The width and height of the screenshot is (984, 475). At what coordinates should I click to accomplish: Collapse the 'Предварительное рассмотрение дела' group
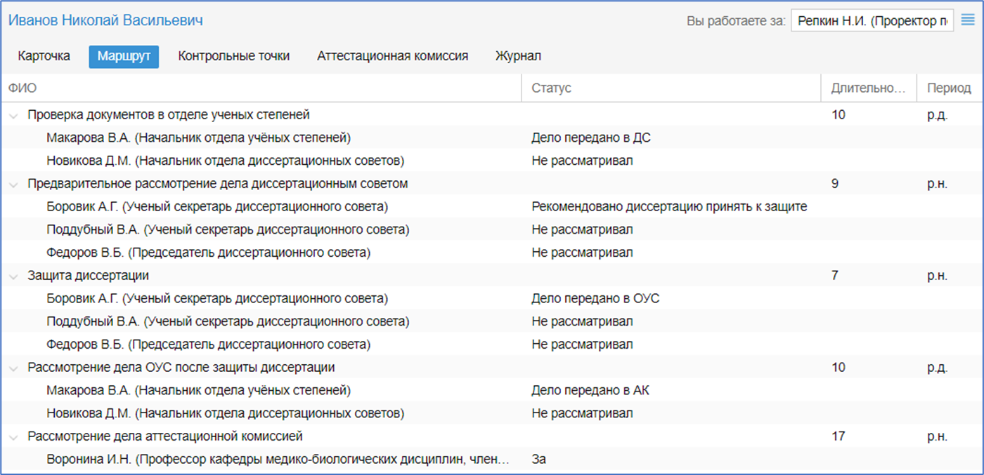(x=13, y=185)
